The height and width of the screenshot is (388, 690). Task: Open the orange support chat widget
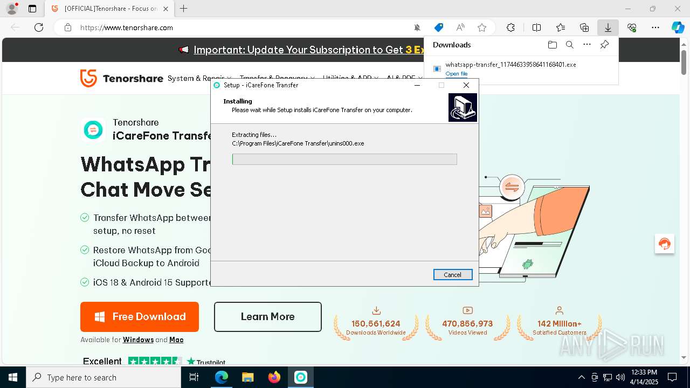click(x=665, y=244)
